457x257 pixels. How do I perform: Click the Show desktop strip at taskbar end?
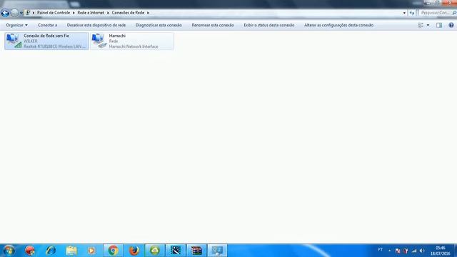pyautogui.click(x=455, y=251)
